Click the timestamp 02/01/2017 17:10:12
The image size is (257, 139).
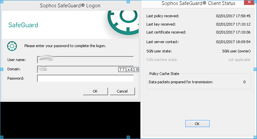point(233,24)
